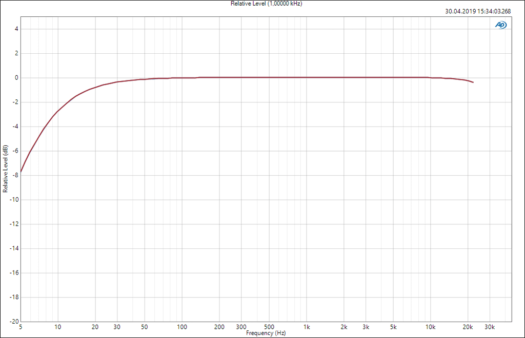Click the 10k tick label on frequency axis
Image resolution: width=525 pixels, height=338 pixels.
[430, 327]
